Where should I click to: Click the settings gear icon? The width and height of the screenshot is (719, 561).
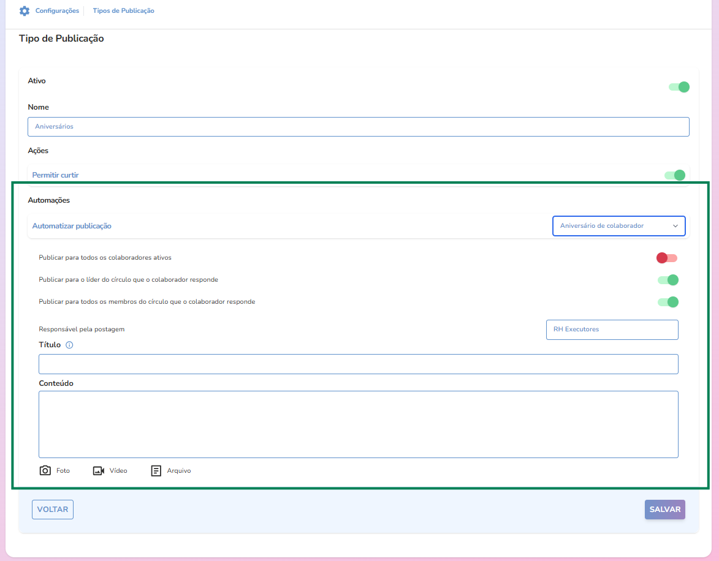pyautogui.click(x=25, y=11)
